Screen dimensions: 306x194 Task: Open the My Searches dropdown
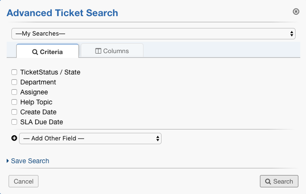point(153,34)
